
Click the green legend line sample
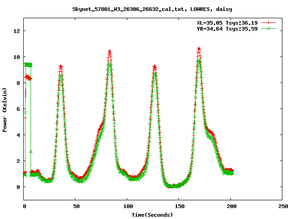[268, 28]
